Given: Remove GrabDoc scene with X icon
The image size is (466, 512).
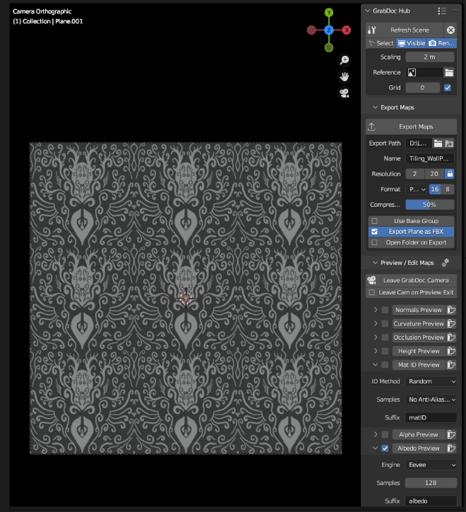Looking at the screenshot, I should (450, 30).
